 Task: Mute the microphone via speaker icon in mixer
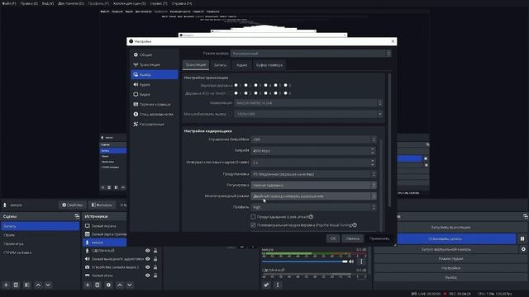pos(351,262)
